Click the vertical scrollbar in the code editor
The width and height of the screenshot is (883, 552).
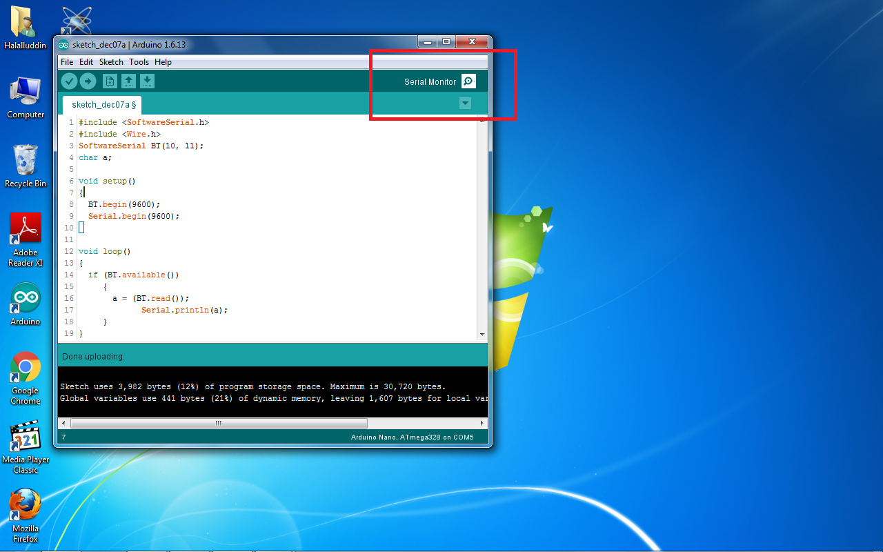[x=482, y=228]
